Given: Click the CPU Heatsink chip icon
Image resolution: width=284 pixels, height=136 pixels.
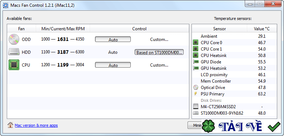Looking at the screenshot, I should [196, 55].
